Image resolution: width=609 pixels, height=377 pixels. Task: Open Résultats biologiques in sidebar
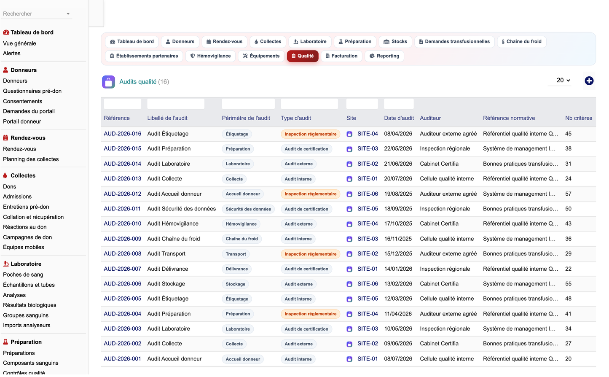click(x=30, y=305)
